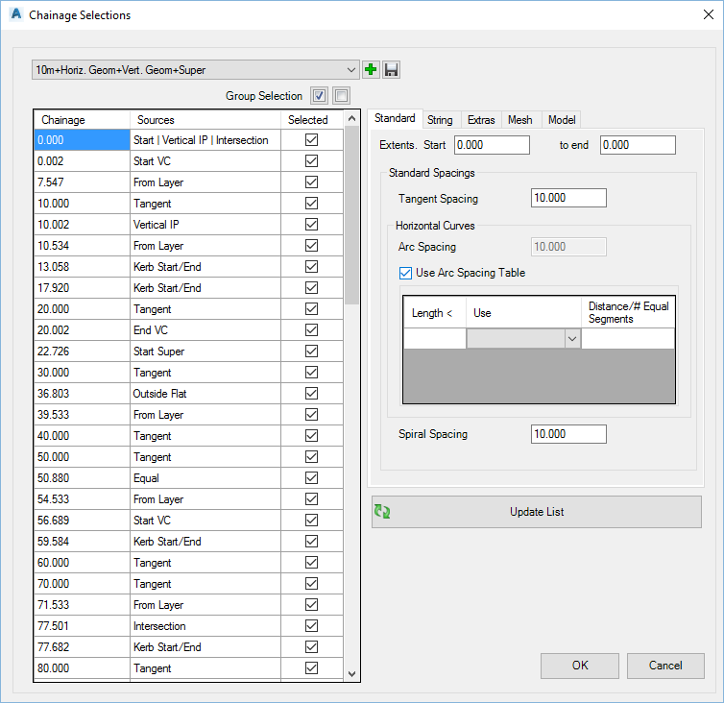Click the Intersection source cell at 77.501
724x703 pixels.
pos(205,626)
